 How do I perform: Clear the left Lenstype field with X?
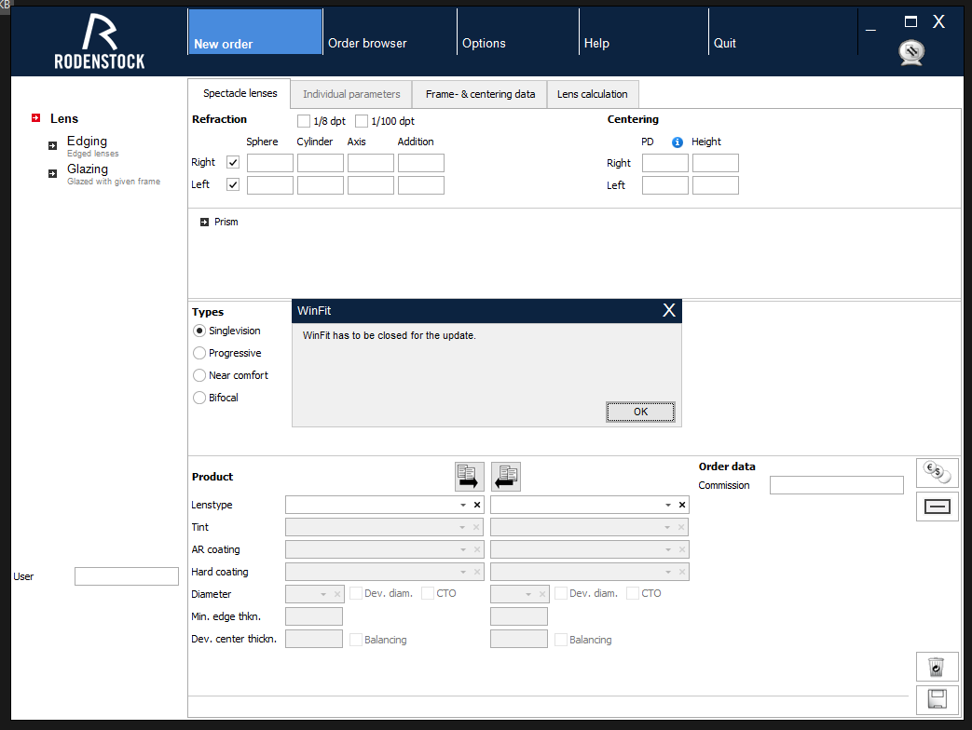pos(477,505)
